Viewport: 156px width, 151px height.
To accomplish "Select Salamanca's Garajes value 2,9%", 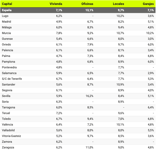I will pyautogui.click(x=151, y=73).
